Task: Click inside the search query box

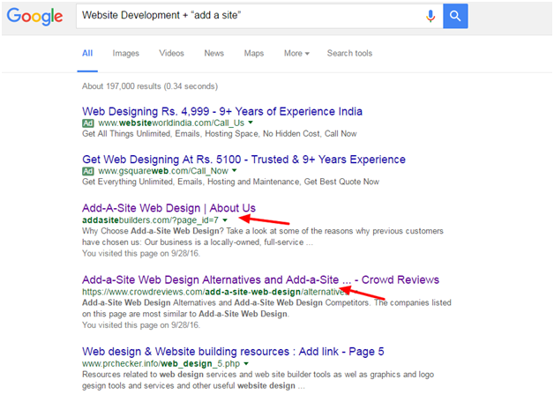Action: tap(247, 16)
